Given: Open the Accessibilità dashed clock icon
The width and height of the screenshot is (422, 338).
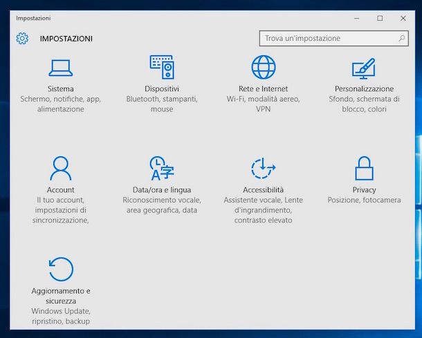Looking at the screenshot, I should [263, 169].
